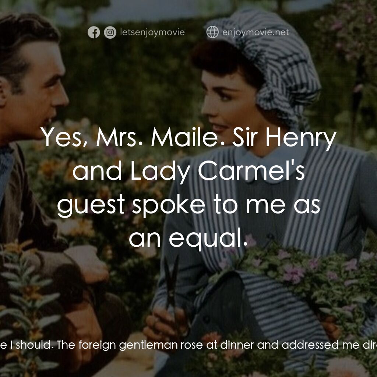Select the quote line "Yes, Mrs. Maile. Sir Henry"

click(188, 138)
